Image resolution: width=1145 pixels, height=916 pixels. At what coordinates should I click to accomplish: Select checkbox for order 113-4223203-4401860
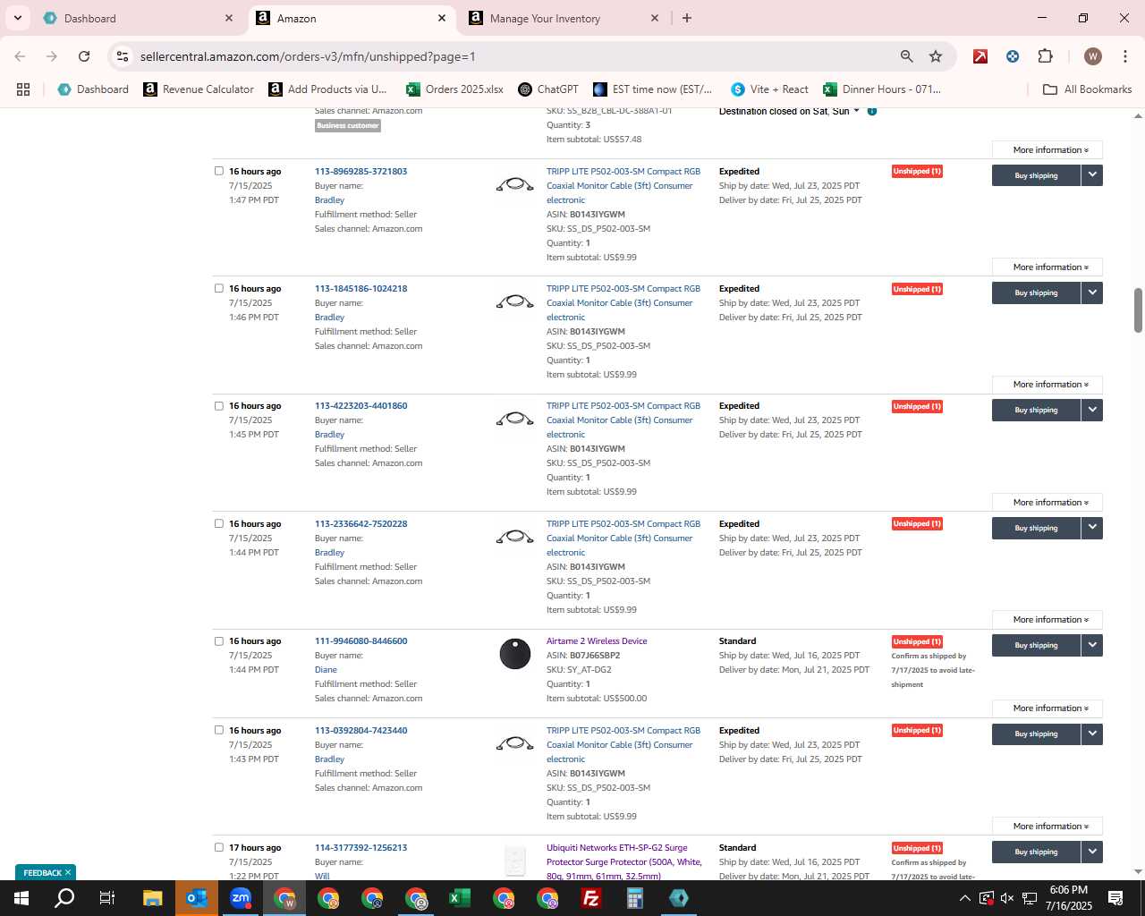219,405
